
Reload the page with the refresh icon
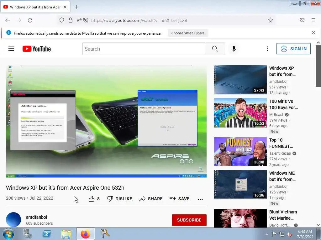click(x=30, y=20)
